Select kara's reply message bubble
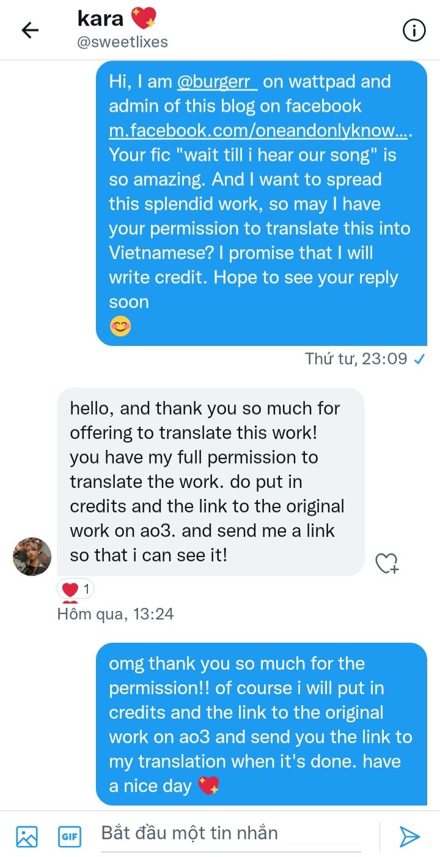The height and width of the screenshot is (857, 440). [x=211, y=482]
